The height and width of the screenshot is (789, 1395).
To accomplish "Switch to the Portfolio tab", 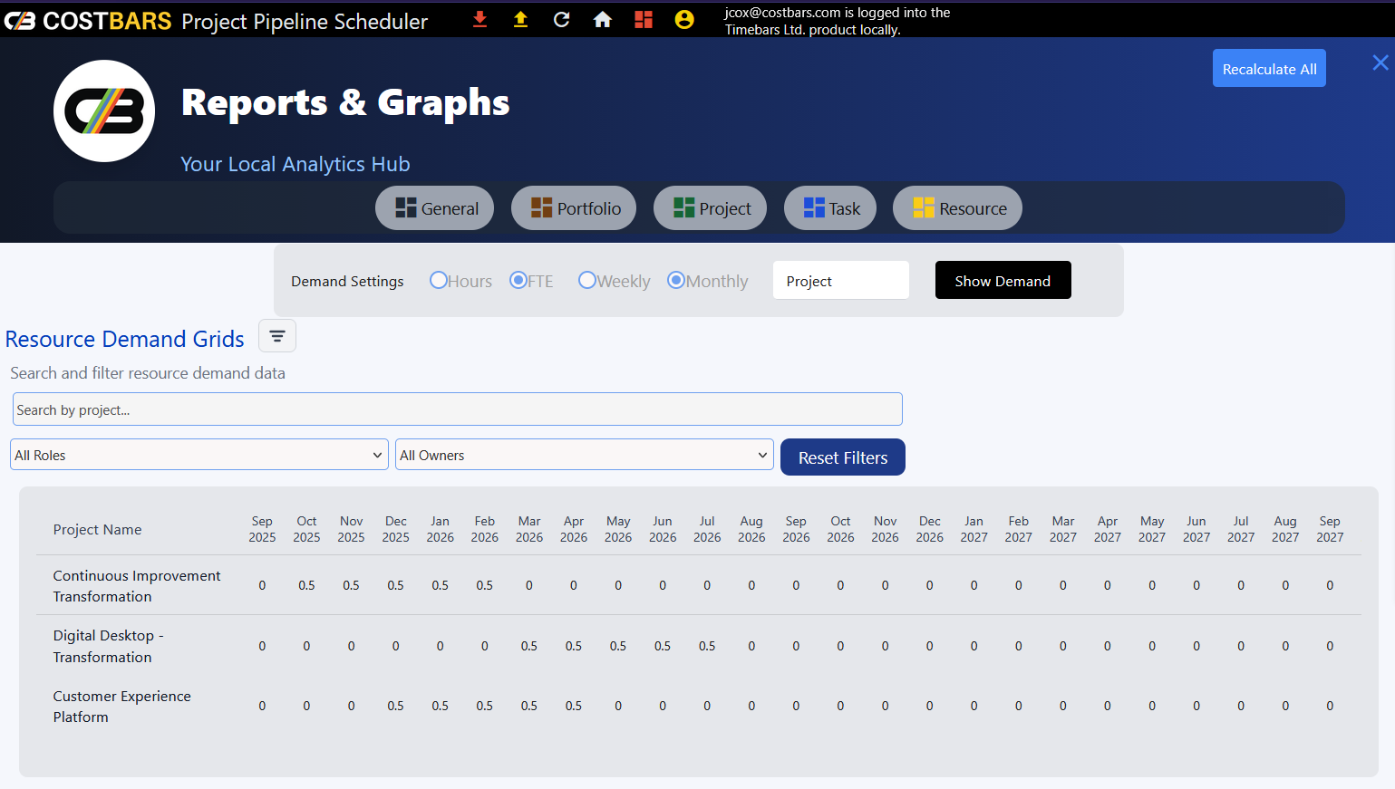I will tap(574, 208).
